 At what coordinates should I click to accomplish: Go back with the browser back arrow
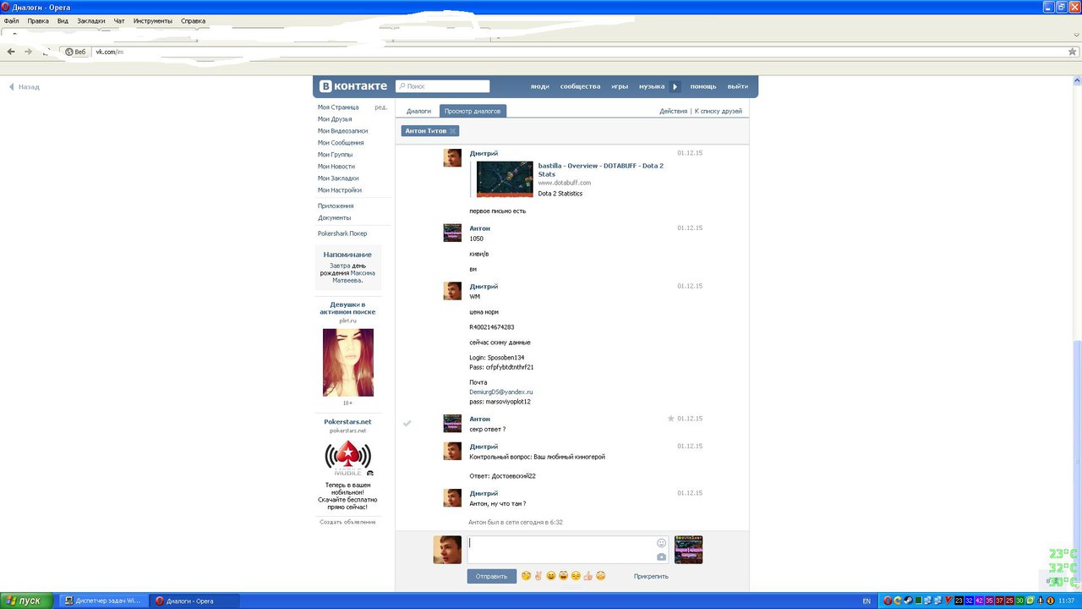[11, 52]
